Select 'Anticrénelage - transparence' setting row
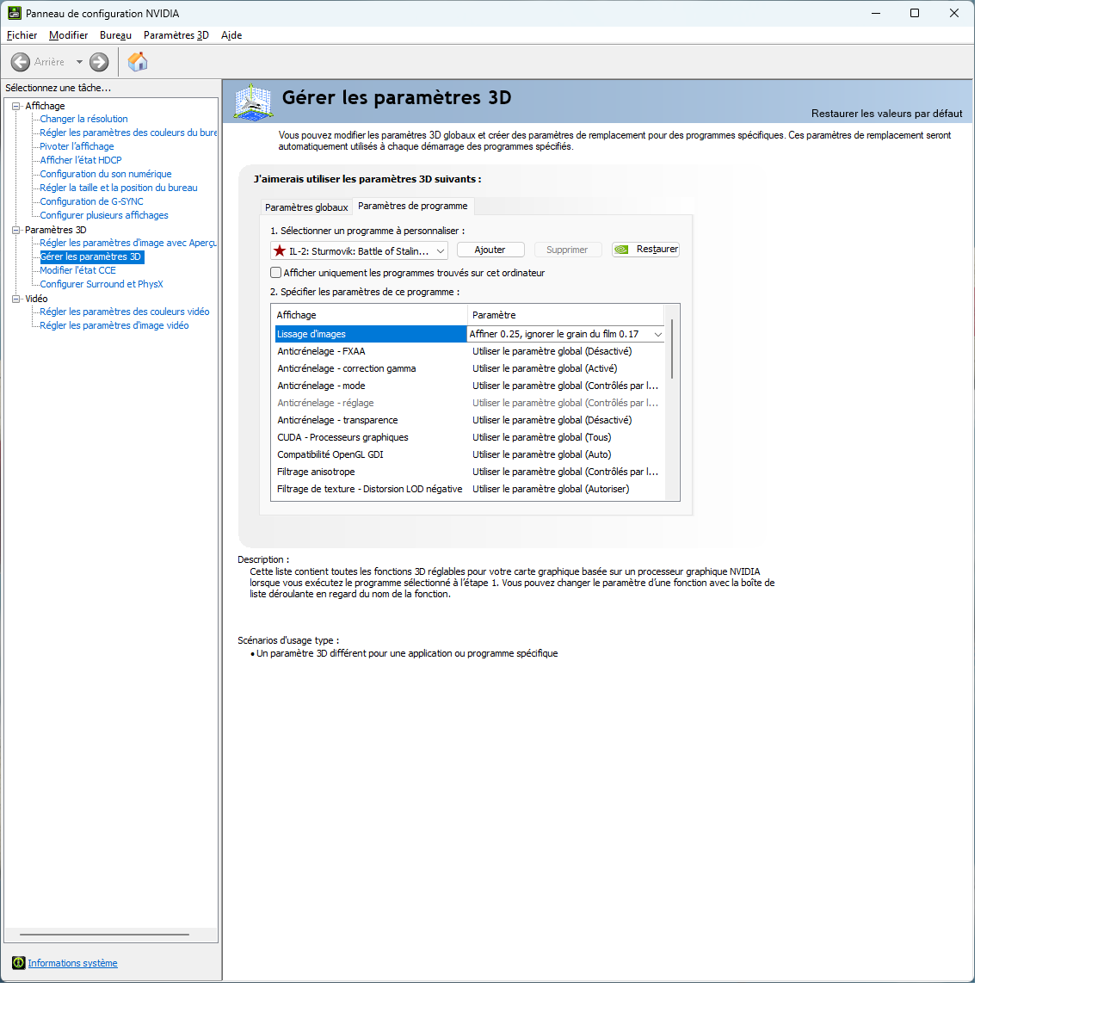The image size is (1110, 1025). tap(470, 420)
